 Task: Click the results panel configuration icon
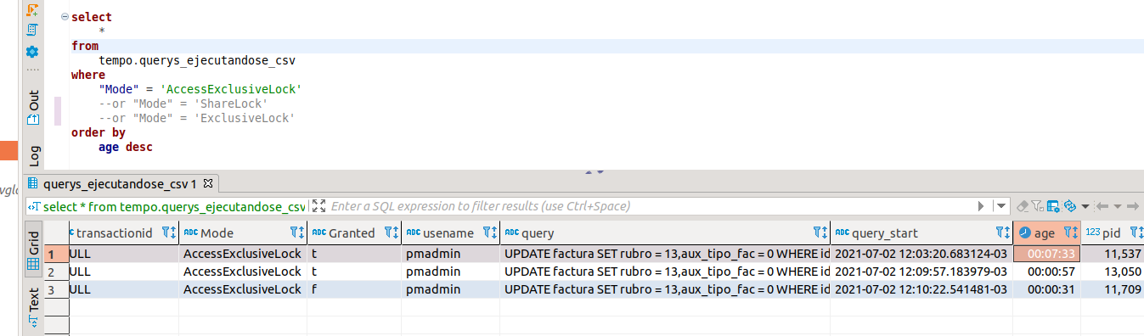(1053, 206)
